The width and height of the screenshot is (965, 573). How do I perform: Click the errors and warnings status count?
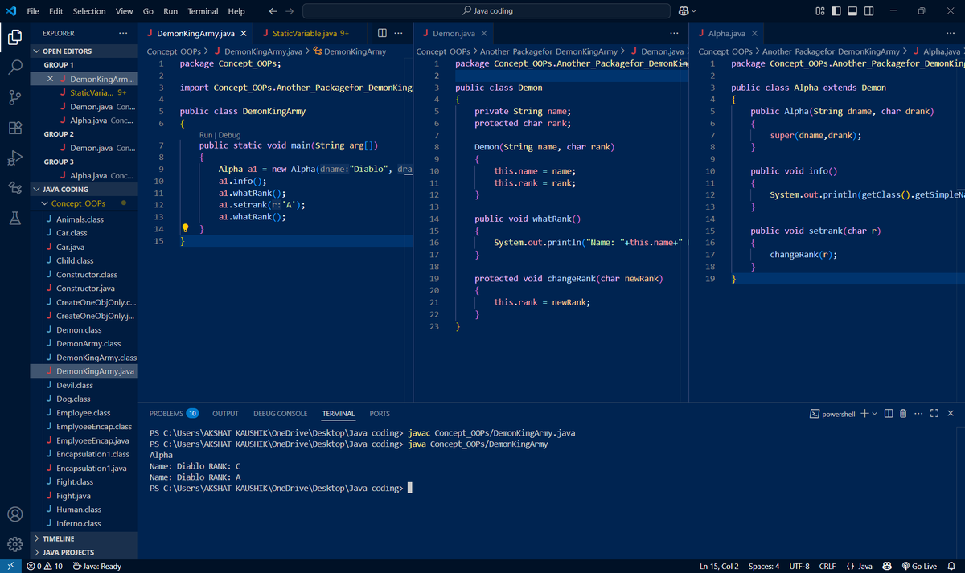tap(45, 566)
